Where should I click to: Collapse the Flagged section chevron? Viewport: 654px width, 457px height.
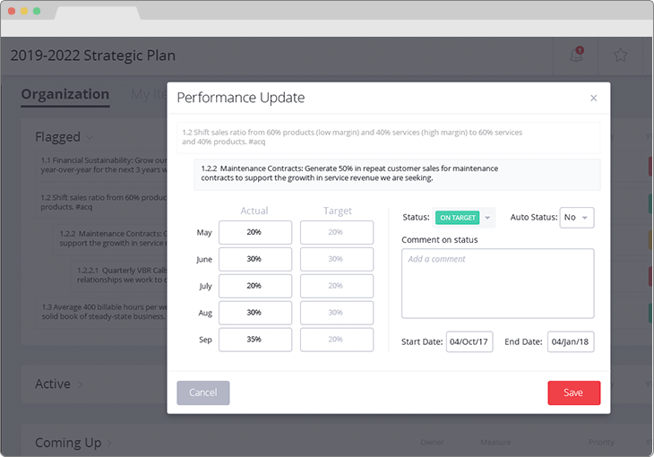coord(90,137)
